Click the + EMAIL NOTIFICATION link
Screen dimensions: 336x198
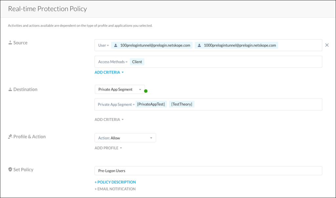pyautogui.click(x=115, y=189)
